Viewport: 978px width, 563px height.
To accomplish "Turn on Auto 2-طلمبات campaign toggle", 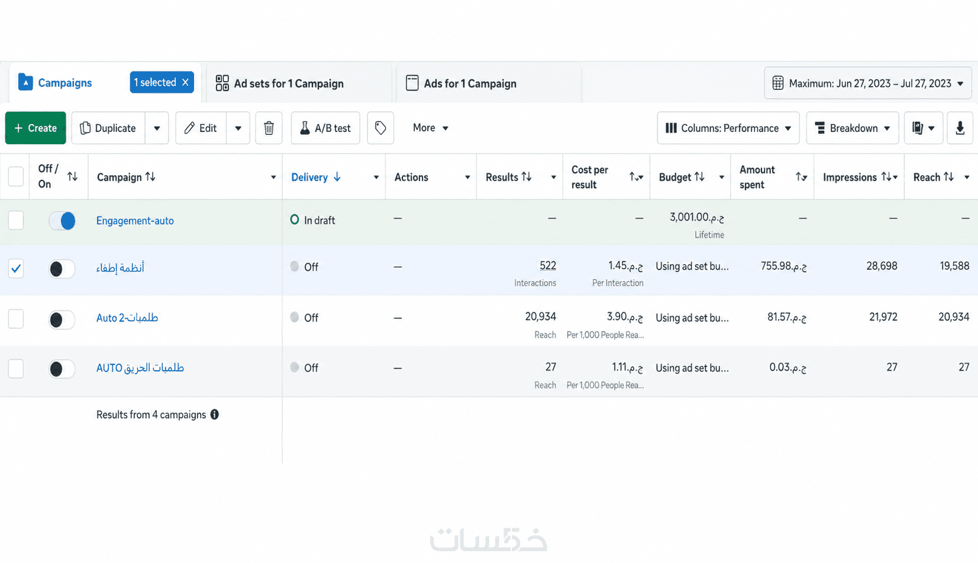I will [x=62, y=320].
